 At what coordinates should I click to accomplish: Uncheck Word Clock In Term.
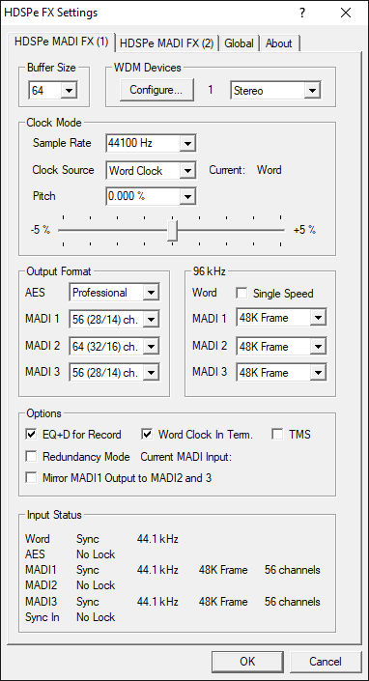click(x=148, y=435)
